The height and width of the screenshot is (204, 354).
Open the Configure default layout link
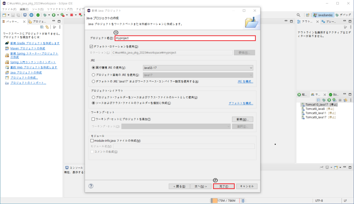241,103
